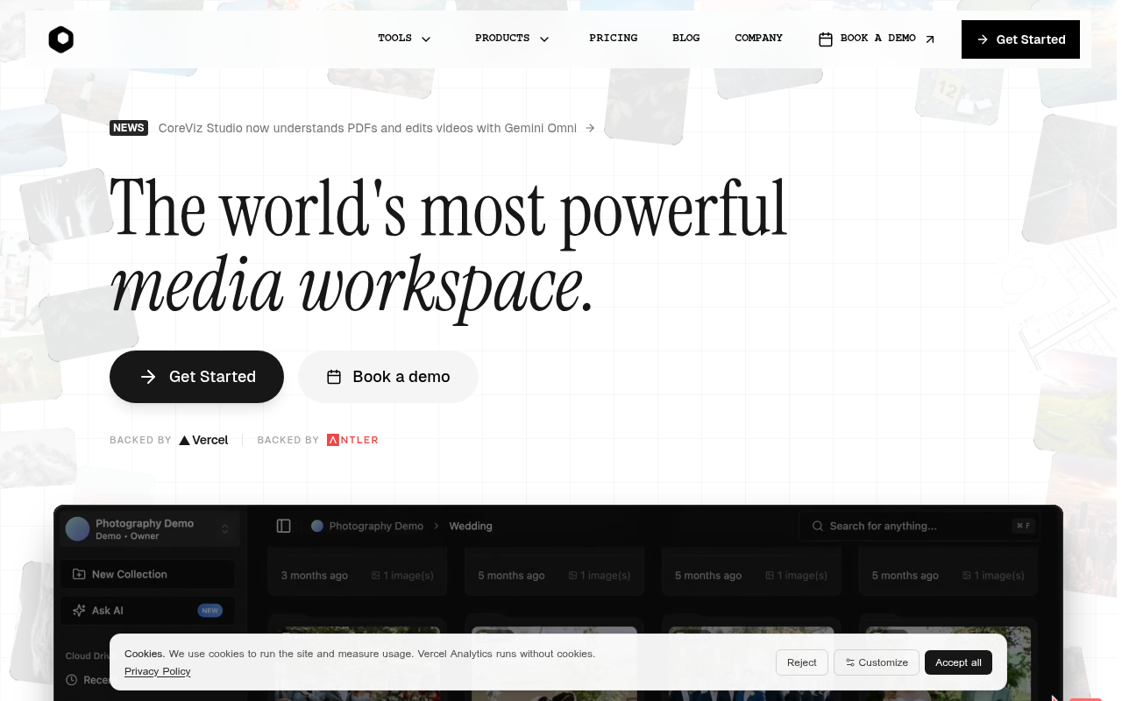1122x701 pixels.
Task: Click the top-right Get Started button
Action: click(1020, 39)
